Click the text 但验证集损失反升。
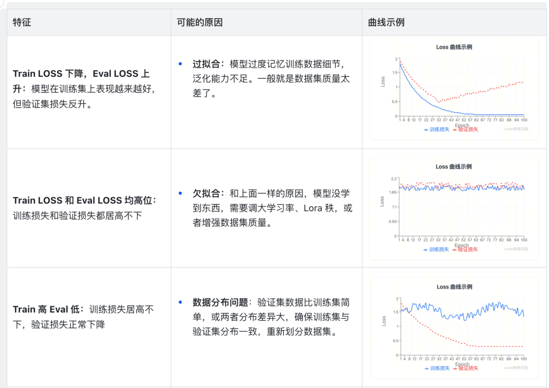Screen dimensions: 549x388 pyautogui.click(x=52, y=104)
